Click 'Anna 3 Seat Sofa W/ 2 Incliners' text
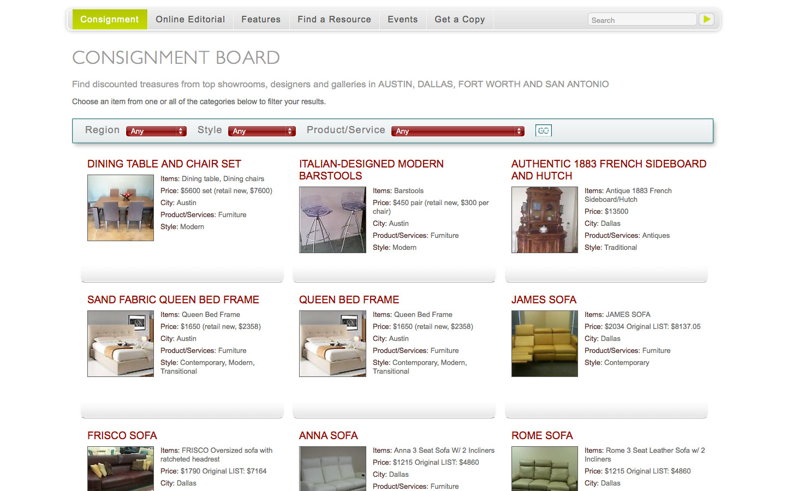Viewport: 786px width, 491px height. pos(444,451)
